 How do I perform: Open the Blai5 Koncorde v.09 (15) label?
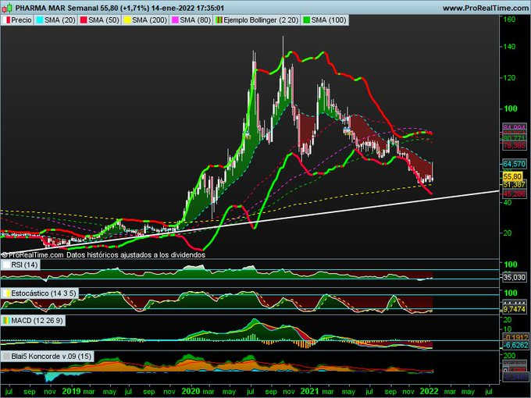click(51, 357)
